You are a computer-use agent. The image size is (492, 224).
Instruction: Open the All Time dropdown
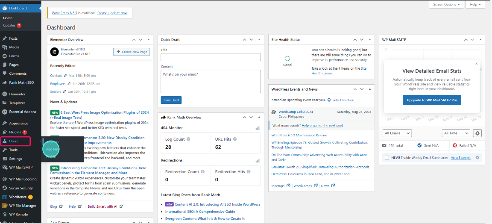(456, 133)
